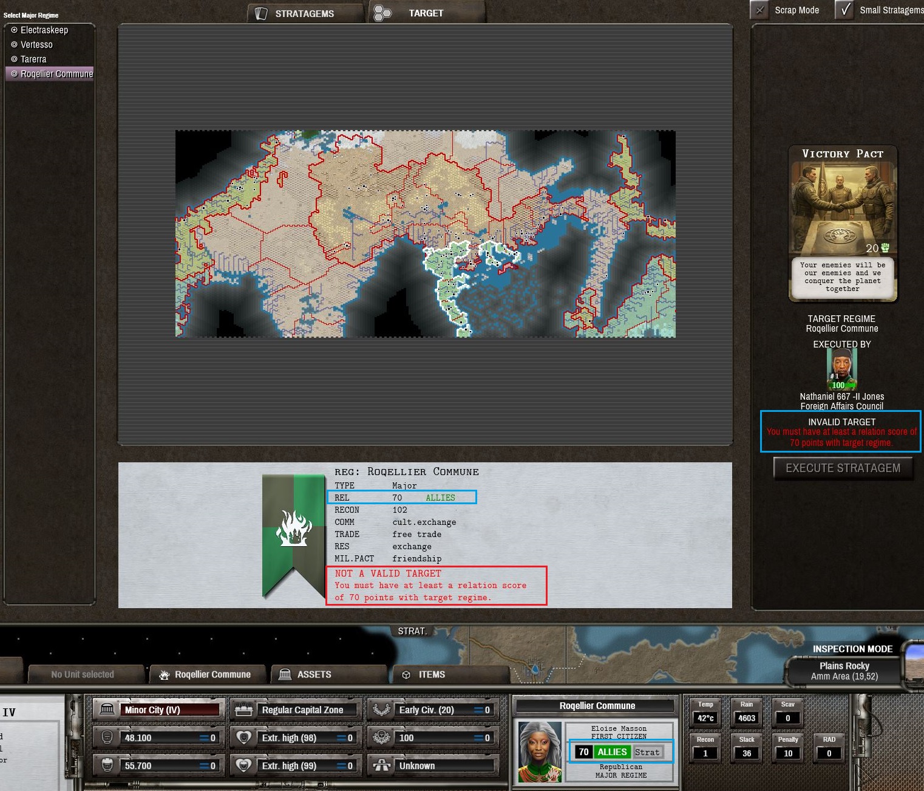Click the Early Civ. (20) field
This screenshot has width=924, height=791.
[444, 710]
